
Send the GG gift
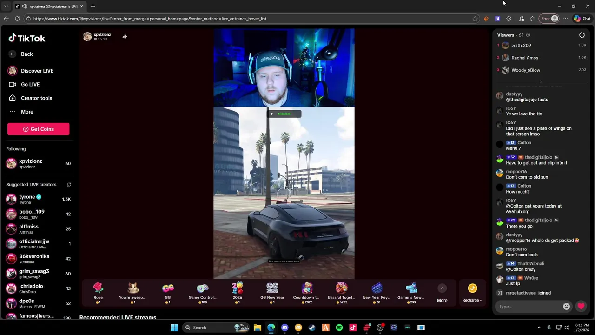(x=168, y=293)
